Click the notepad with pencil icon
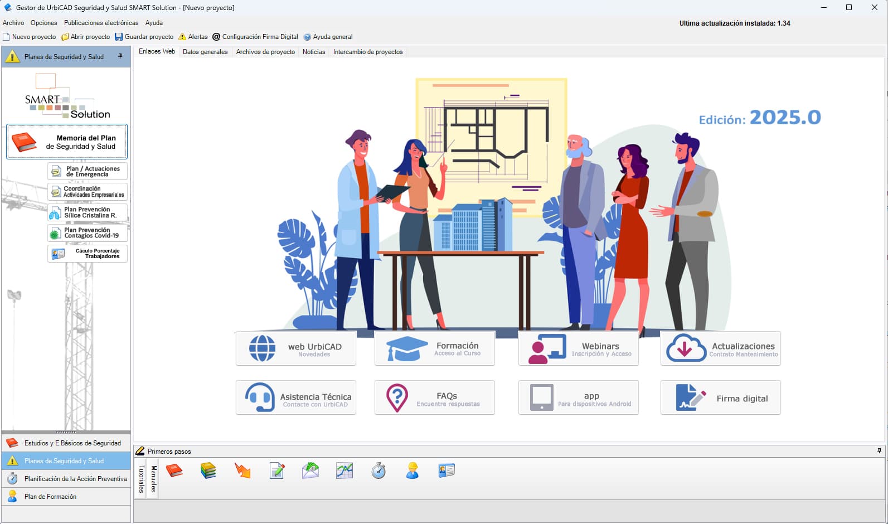The image size is (888, 524). click(x=277, y=470)
